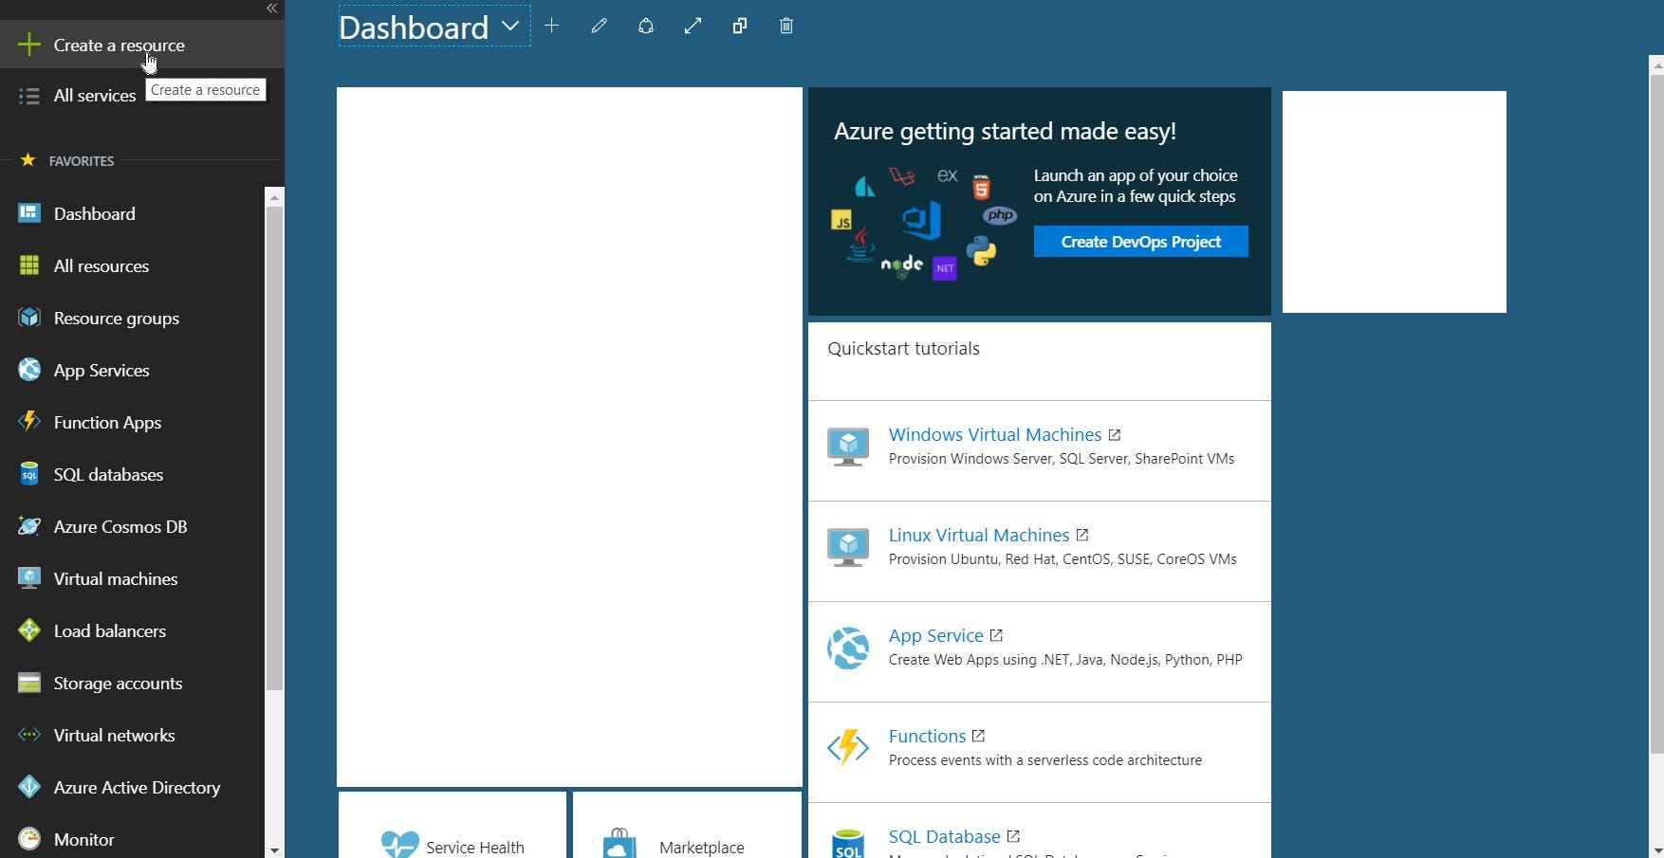The image size is (1664, 858).
Task: Click the Edit dashboard pencil icon
Action: pyautogui.click(x=599, y=26)
